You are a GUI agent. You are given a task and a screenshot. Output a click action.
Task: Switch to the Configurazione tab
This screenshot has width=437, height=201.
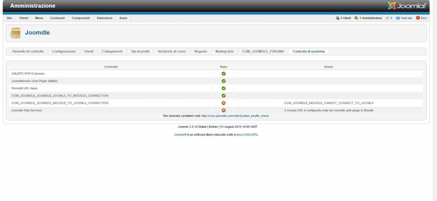click(x=64, y=51)
